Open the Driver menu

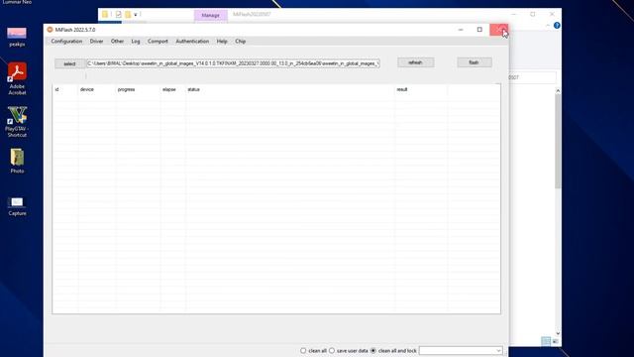pyautogui.click(x=96, y=42)
